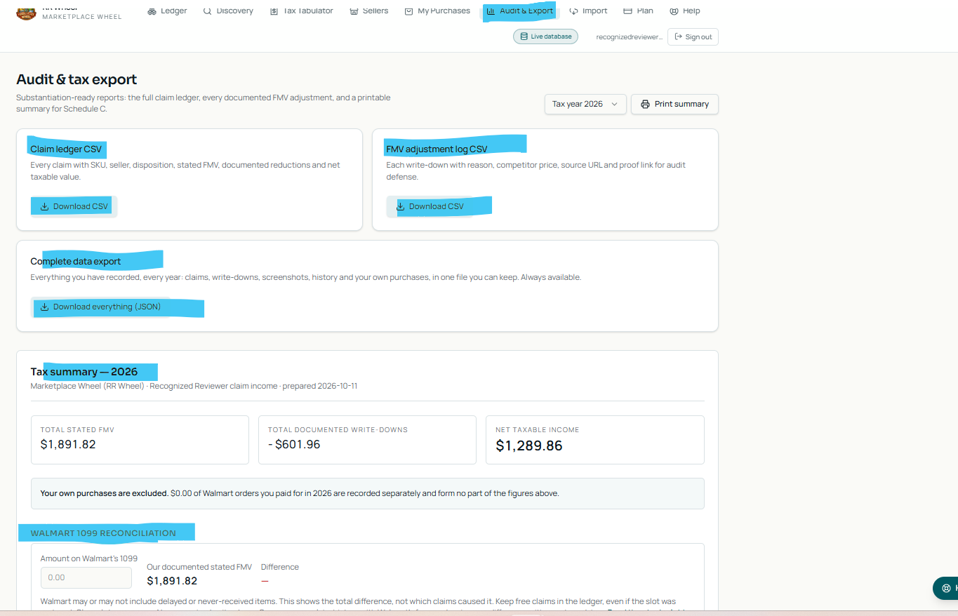Click the Complete data export title
The width and height of the screenshot is (958, 616).
(x=76, y=261)
